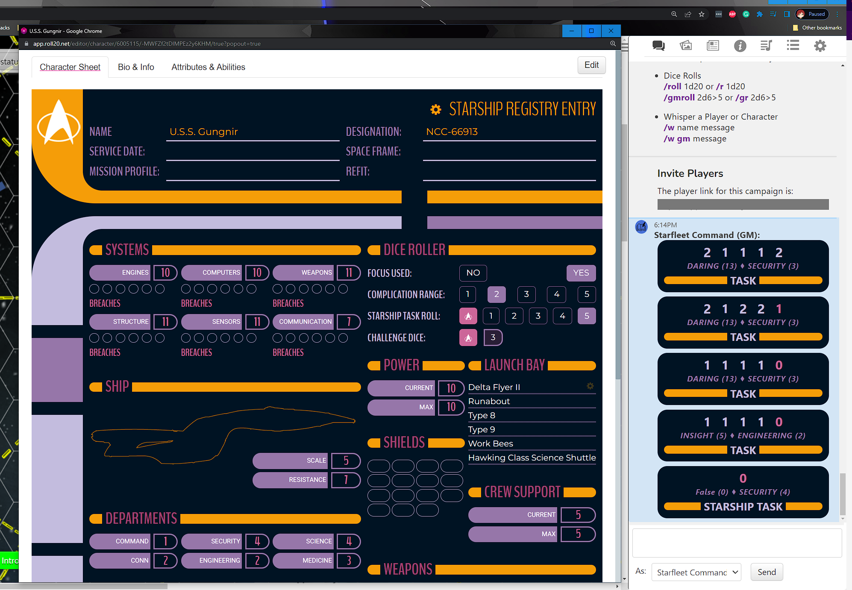Click the Work Bees launch bay entry
Image resolution: width=852 pixels, height=590 pixels.
click(532, 444)
